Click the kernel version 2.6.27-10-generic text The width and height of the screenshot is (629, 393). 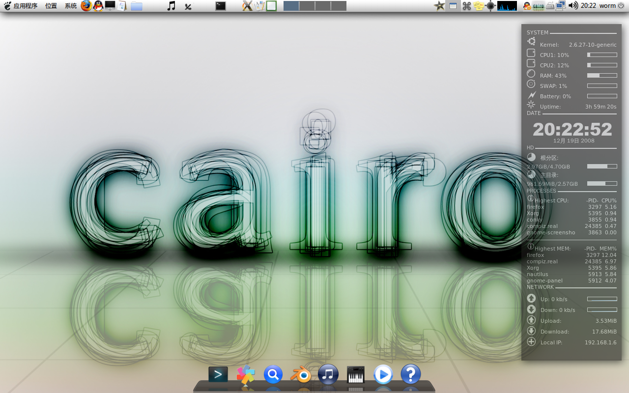click(x=593, y=45)
